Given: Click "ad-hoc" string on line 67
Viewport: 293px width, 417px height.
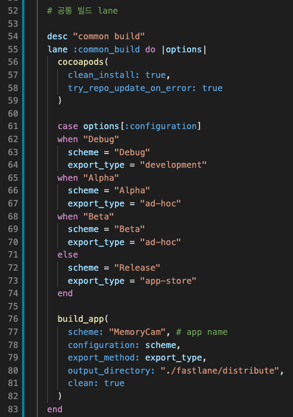Looking at the screenshot, I should pos(160,203).
